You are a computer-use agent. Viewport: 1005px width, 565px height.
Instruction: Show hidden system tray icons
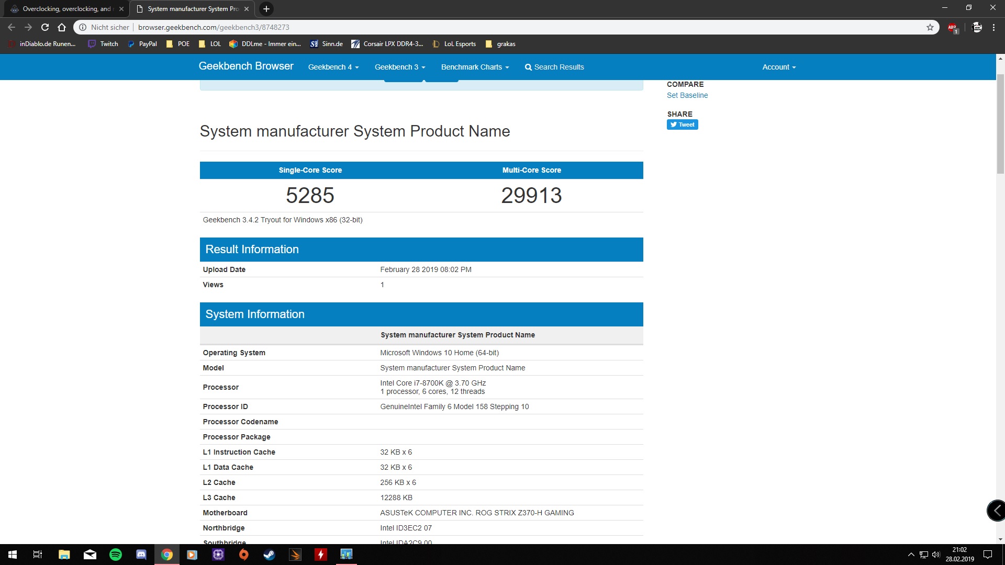[911, 555]
